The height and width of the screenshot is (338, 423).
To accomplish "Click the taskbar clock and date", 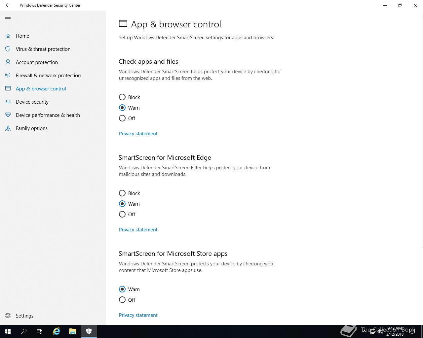I will [x=395, y=331].
